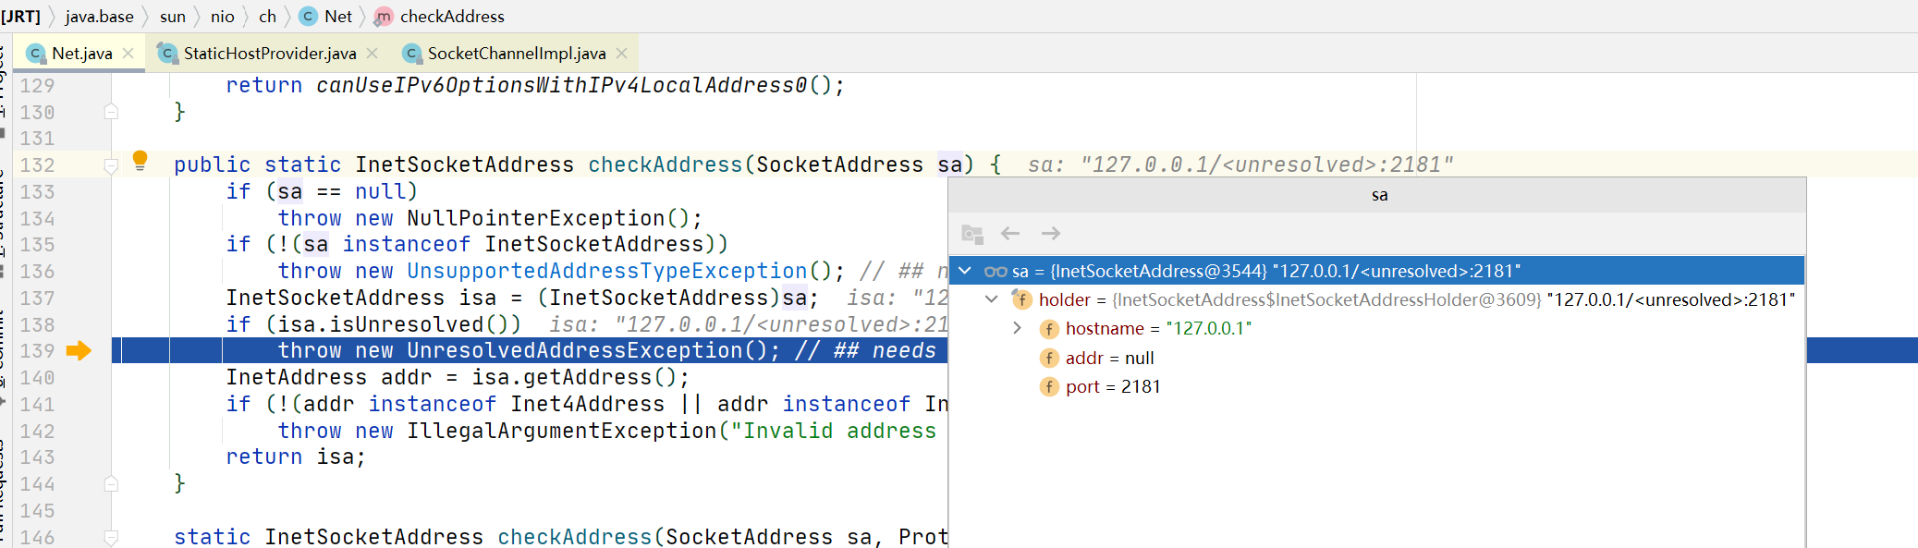Viewport: 1918px width, 548px height.
Task: Click the getAddress call on line 140
Action: [x=588, y=377]
